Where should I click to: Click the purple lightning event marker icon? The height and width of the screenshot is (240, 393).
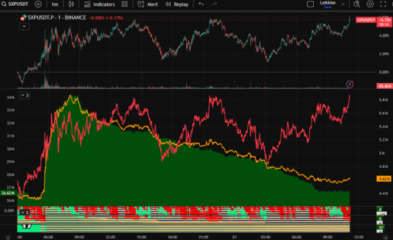pyautogui.click(x=350, y=84)
